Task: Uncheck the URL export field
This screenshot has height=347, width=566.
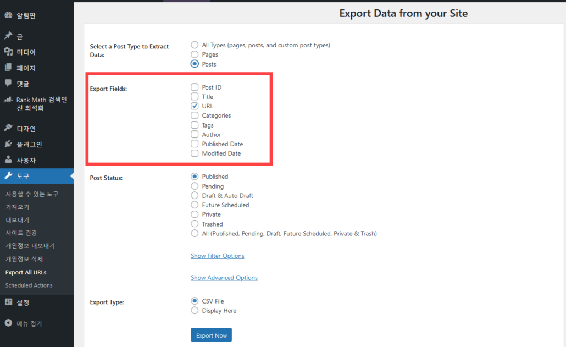Action: 195,106
